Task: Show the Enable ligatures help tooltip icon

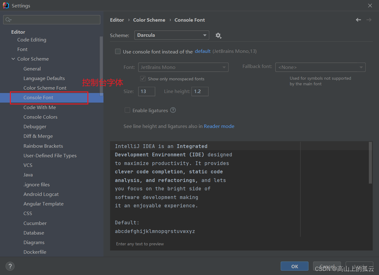Action: [173, 110]
